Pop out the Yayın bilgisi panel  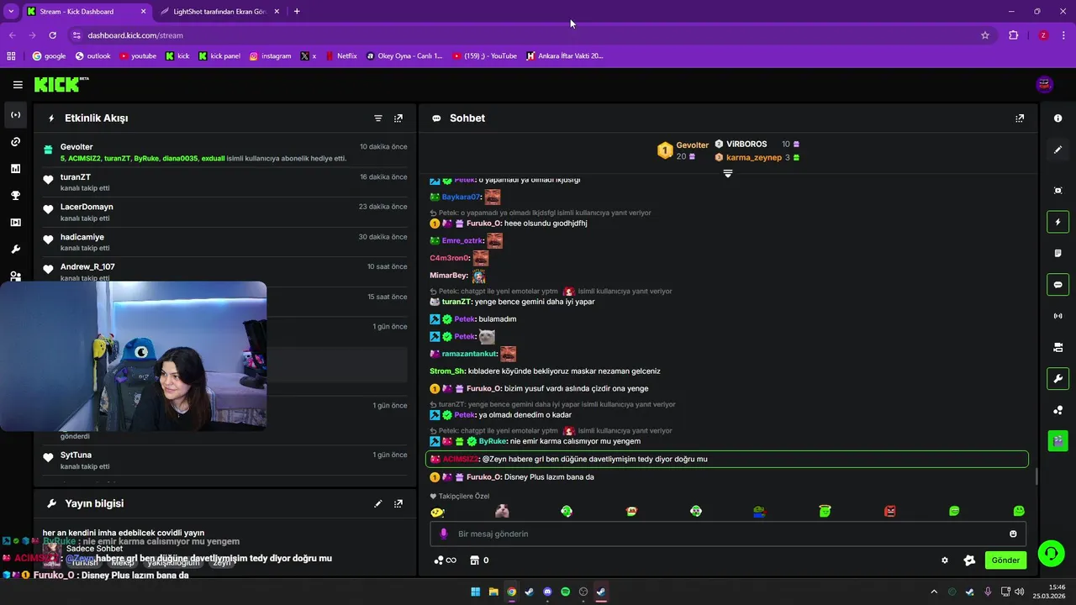[398, 503]
